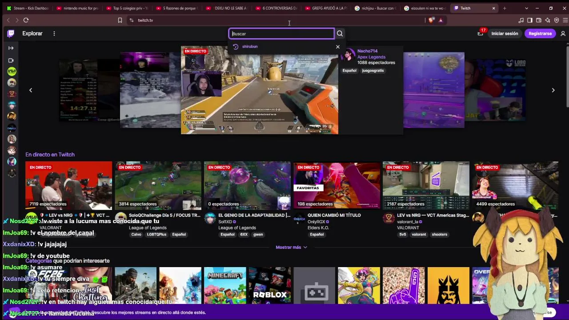The height and width of the screenshot is (320, 569).
Task: Open the browser music note playlist icon
Action: pyautogui.click(x=521, y=20)
